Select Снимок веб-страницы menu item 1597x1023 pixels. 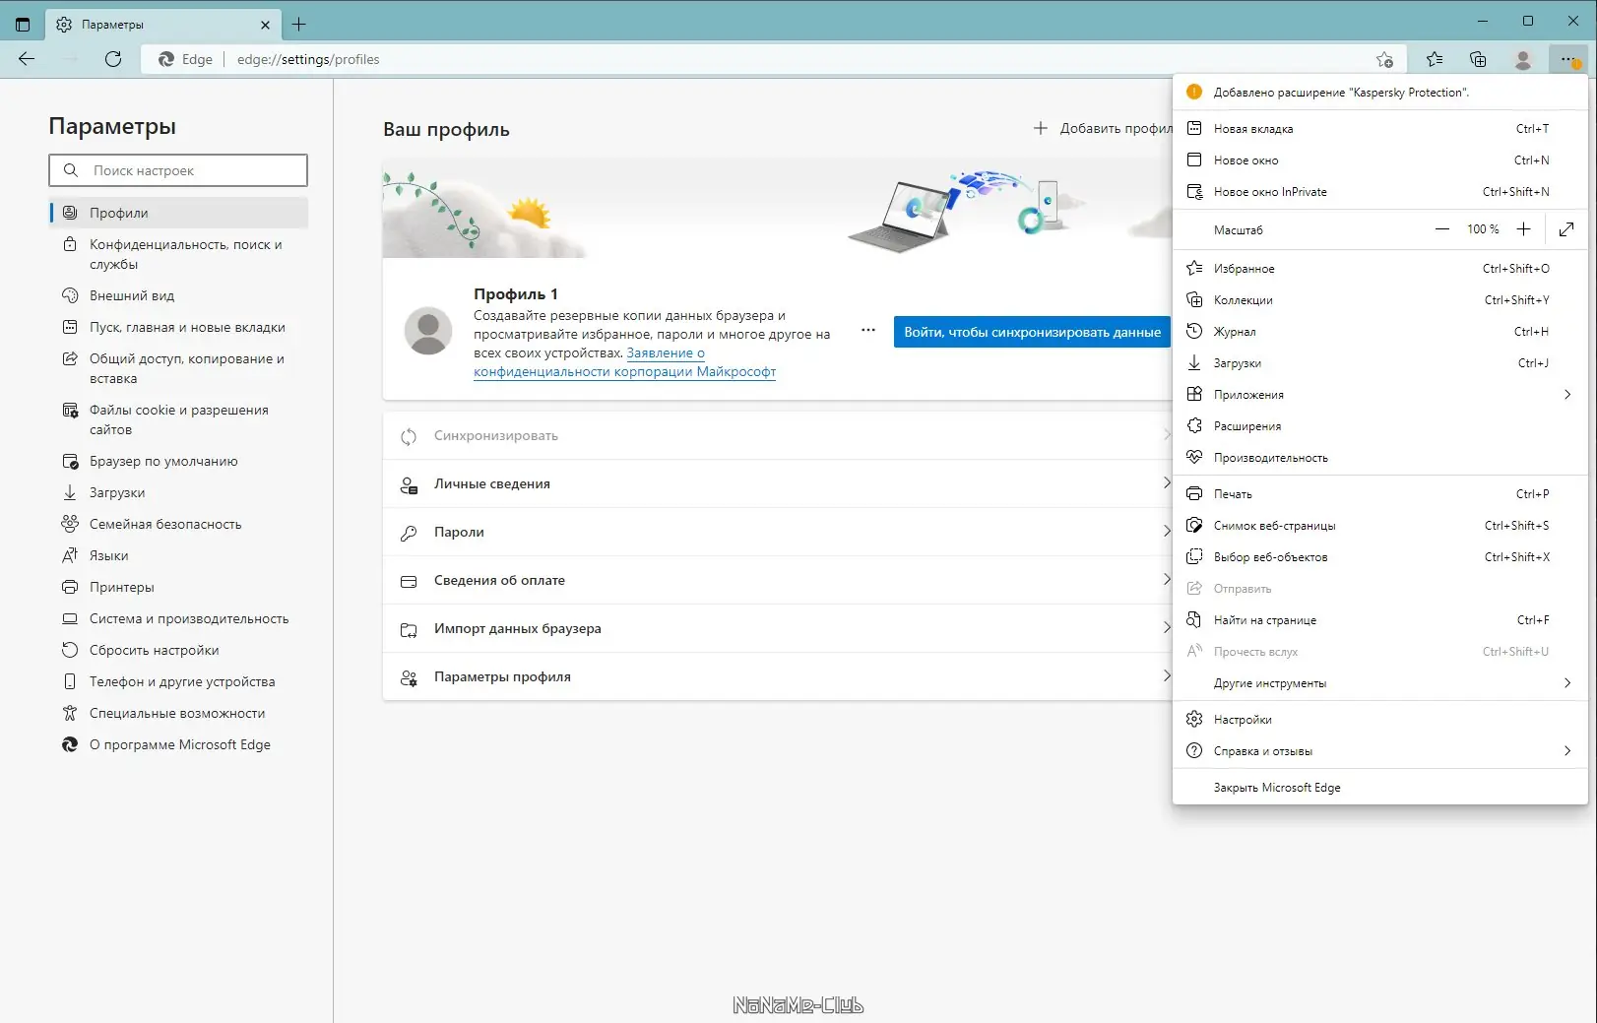click(x=1380, y=525)
